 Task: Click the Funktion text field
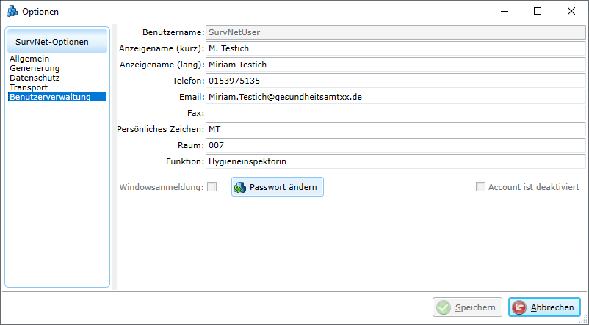(x=395, y=161)
